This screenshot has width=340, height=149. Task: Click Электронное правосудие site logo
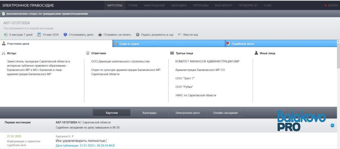[x=28, y=5]
